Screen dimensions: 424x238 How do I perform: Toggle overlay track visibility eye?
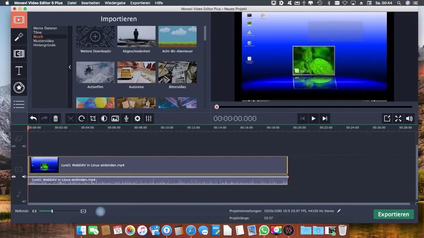(14, 146)
